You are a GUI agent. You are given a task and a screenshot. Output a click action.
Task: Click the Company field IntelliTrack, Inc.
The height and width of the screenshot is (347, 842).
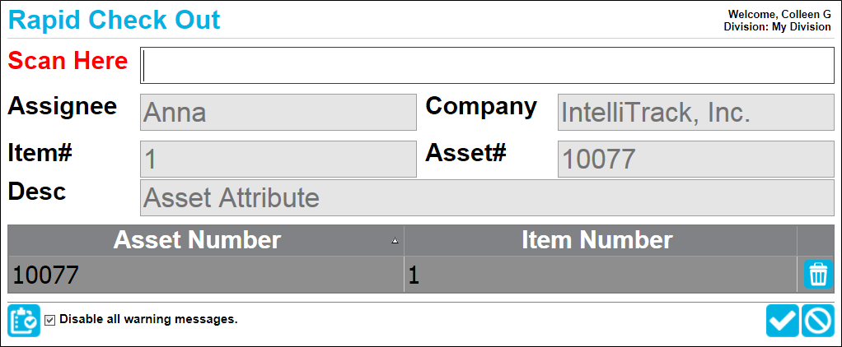(x=696, y=112)
